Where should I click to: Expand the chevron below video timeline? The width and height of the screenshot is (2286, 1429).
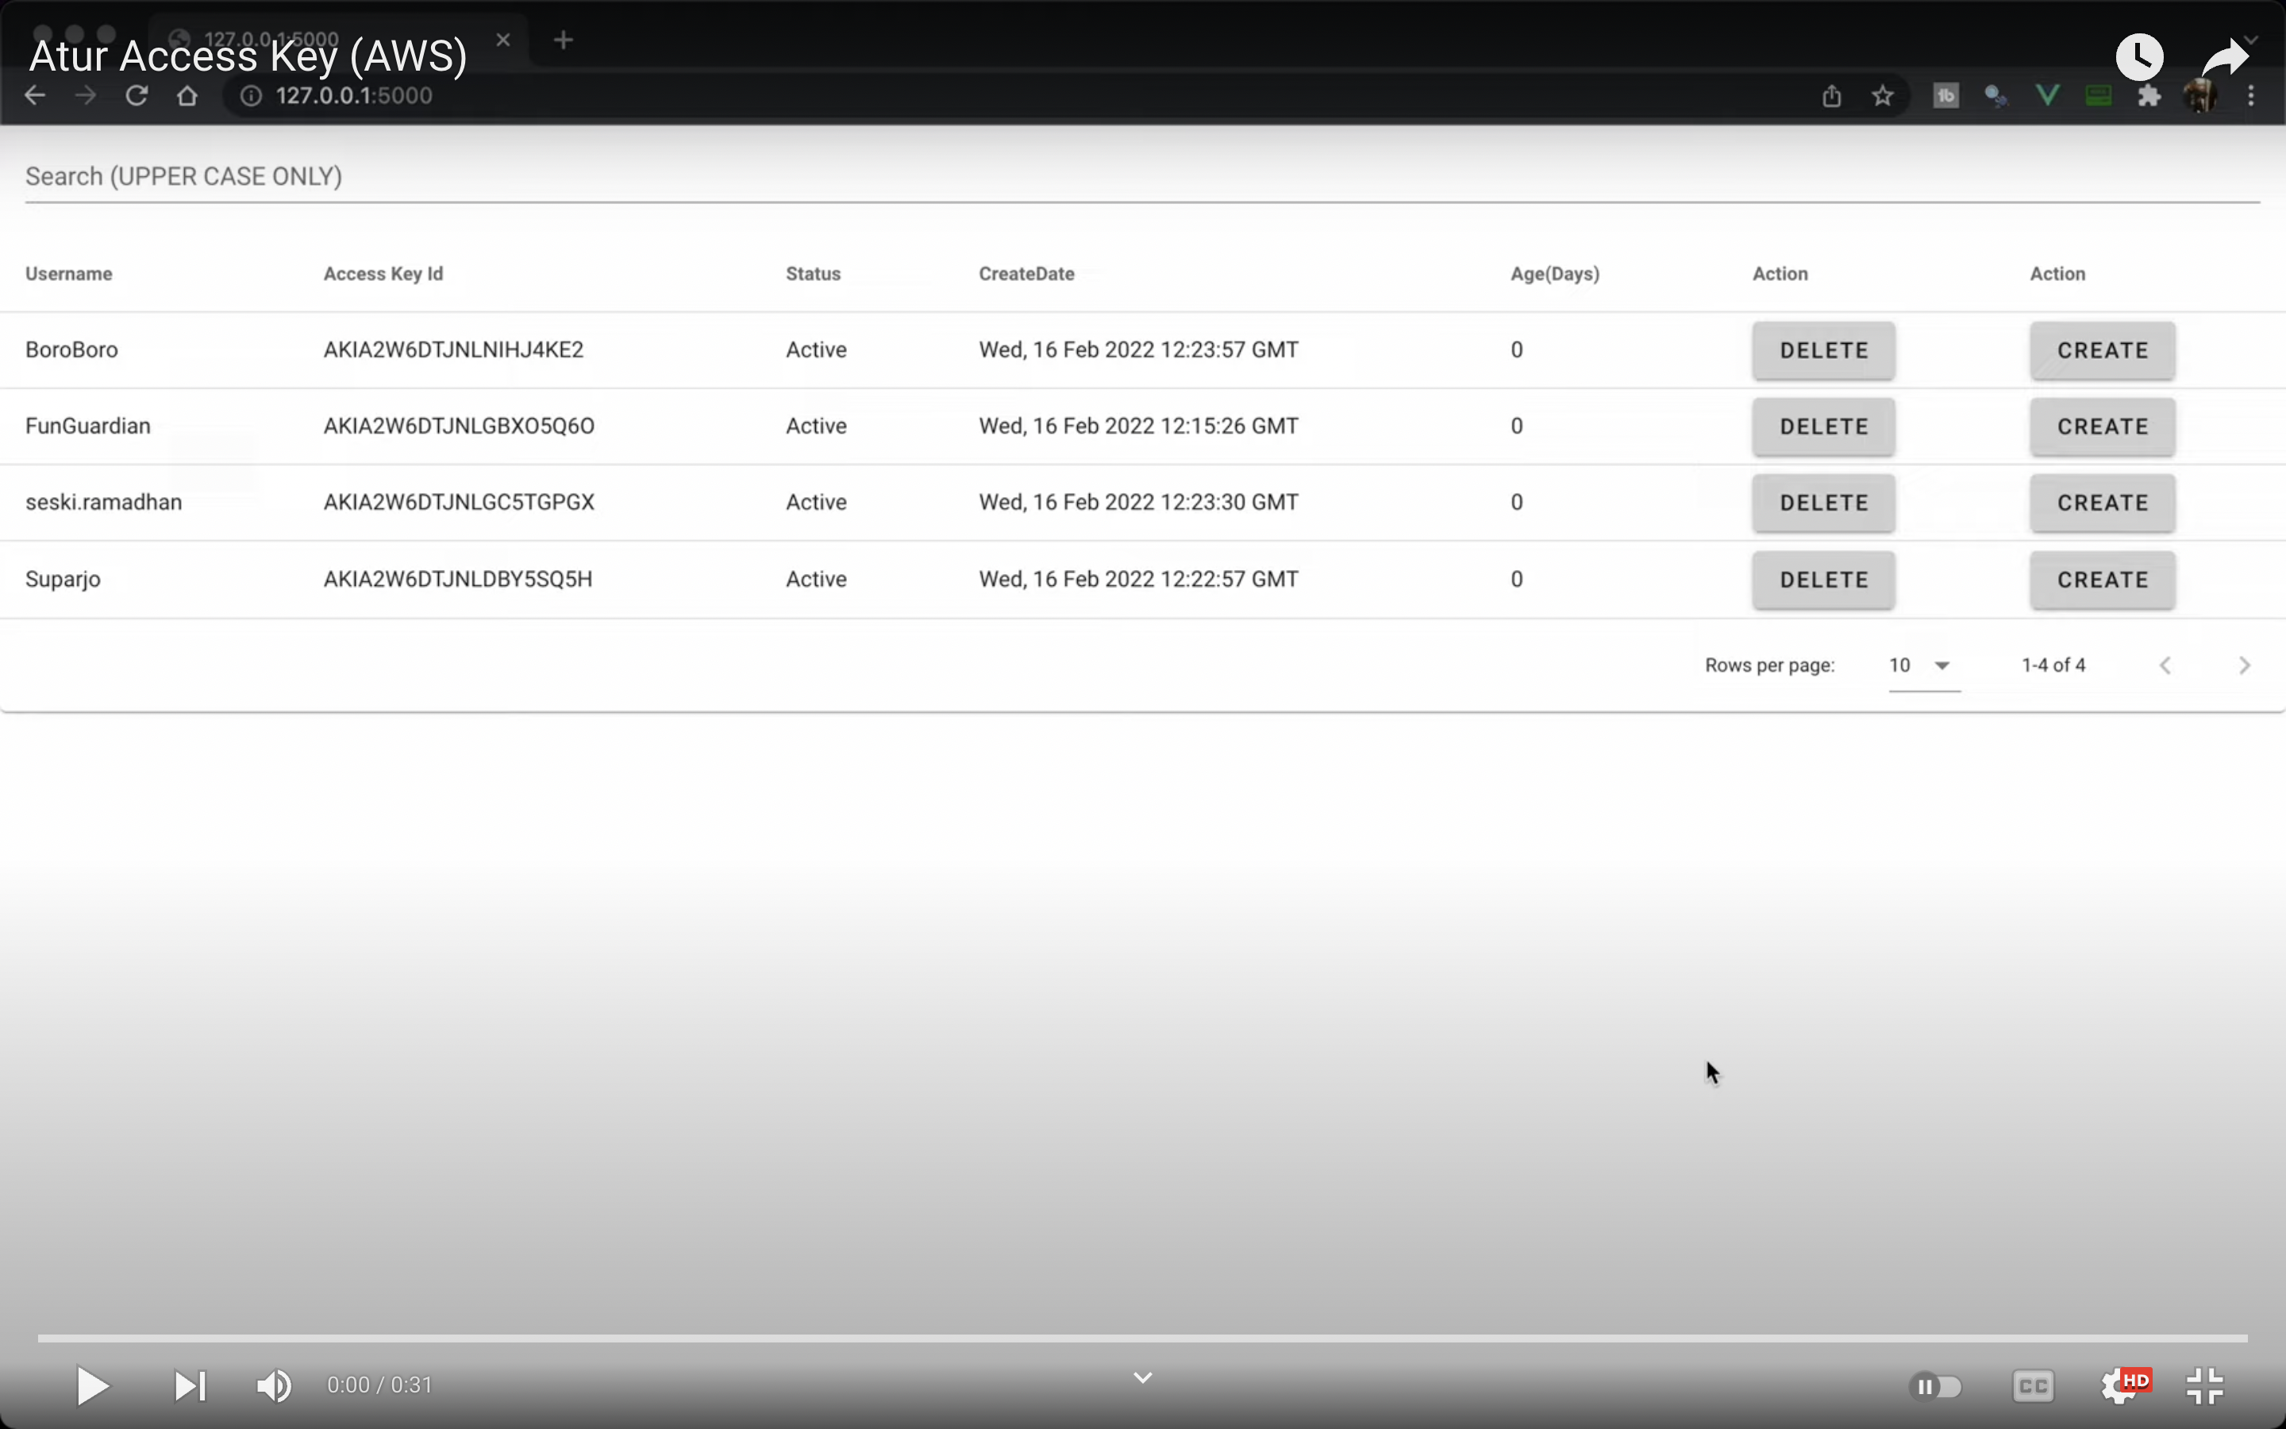coord(1142,1377)
